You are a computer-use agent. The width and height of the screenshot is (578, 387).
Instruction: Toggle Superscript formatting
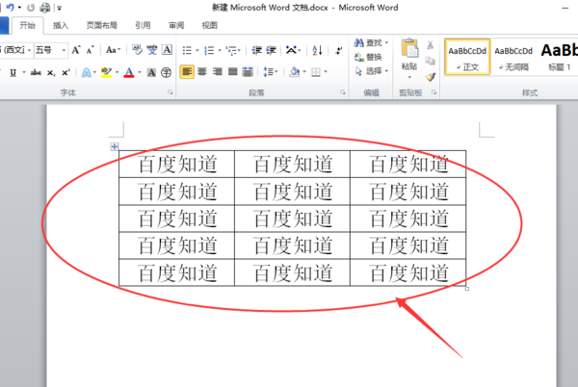[66, 72]
